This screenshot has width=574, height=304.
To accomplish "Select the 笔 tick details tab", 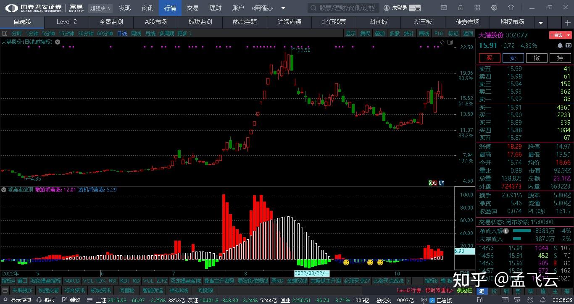I will [482, 291].
